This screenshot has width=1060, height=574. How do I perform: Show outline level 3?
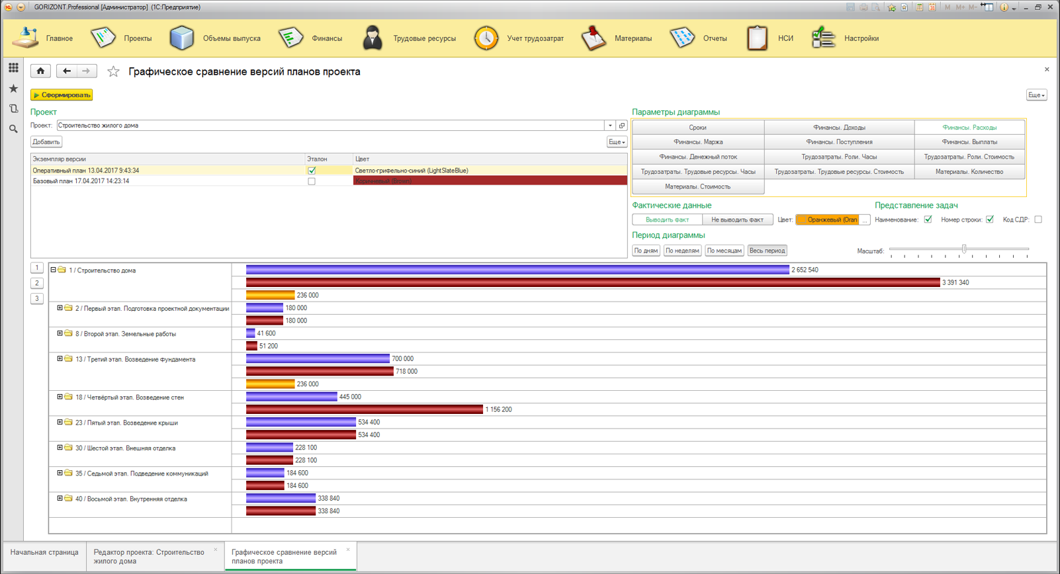point(37,298)
